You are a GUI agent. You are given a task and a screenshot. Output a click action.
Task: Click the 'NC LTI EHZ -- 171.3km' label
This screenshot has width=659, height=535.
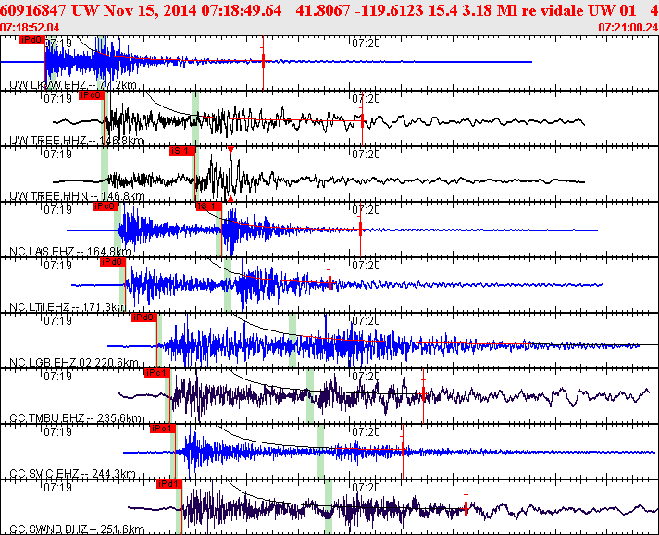tap(68, 307)
